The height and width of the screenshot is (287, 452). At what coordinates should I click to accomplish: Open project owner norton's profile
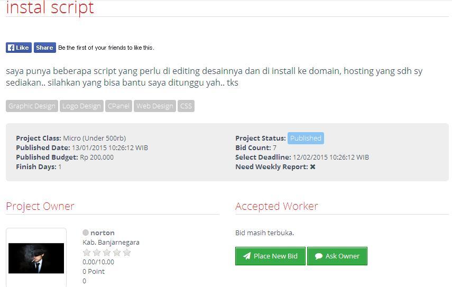pyautogui.click(x=103, y=233)
